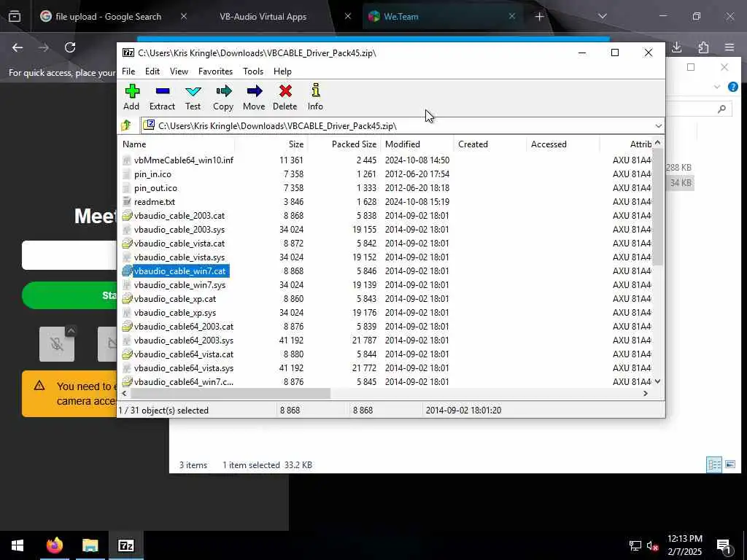Click the muted volume tray icon
Image resolution: width=747 pixels, height=560 pixels.
coord(652,546)
